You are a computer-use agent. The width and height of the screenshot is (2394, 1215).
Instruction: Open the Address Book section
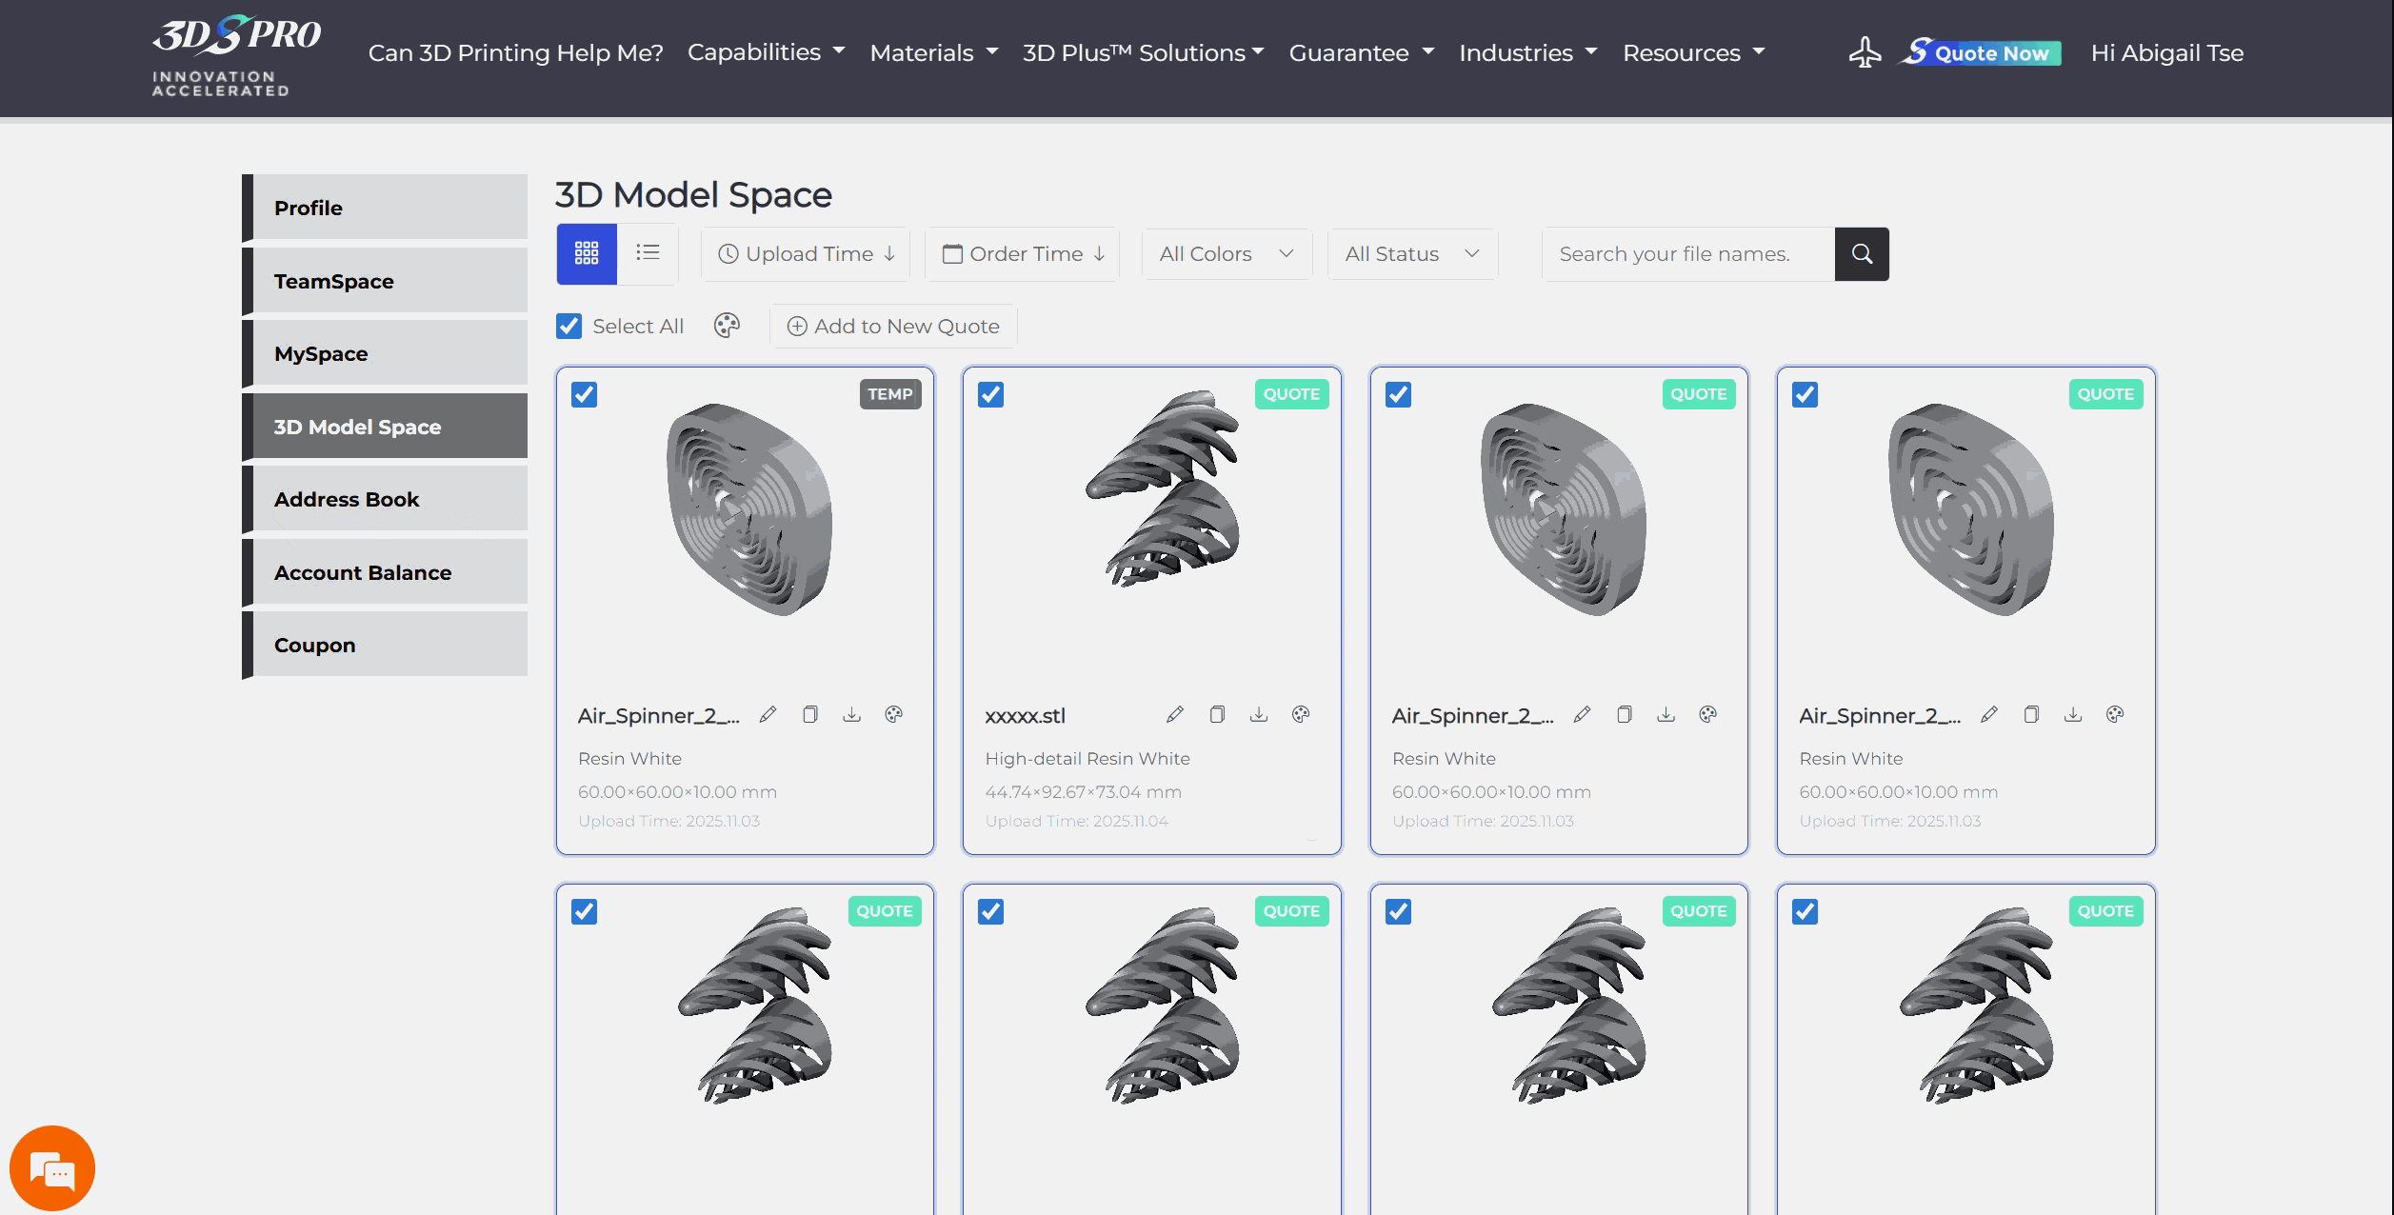tap(347, 499)
